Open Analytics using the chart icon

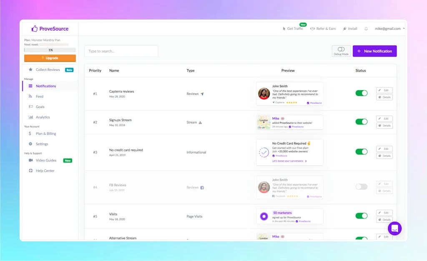tap(31, 117)
